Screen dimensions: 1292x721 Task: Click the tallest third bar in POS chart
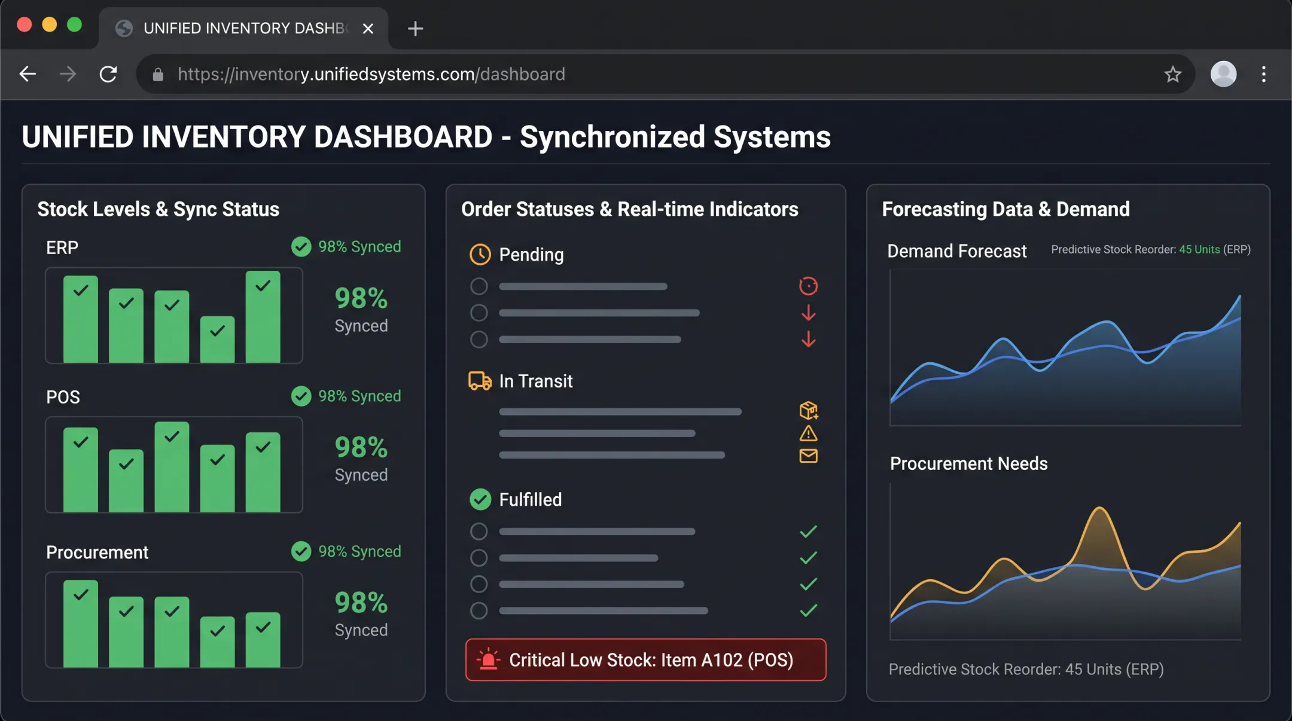tap(172, 467)
